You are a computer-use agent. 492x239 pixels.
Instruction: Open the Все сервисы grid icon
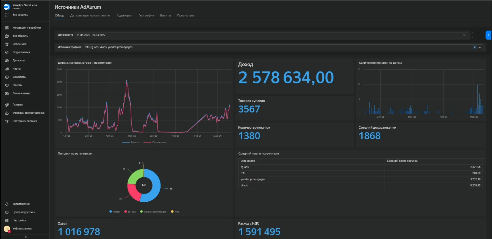[x=7, y=15]
